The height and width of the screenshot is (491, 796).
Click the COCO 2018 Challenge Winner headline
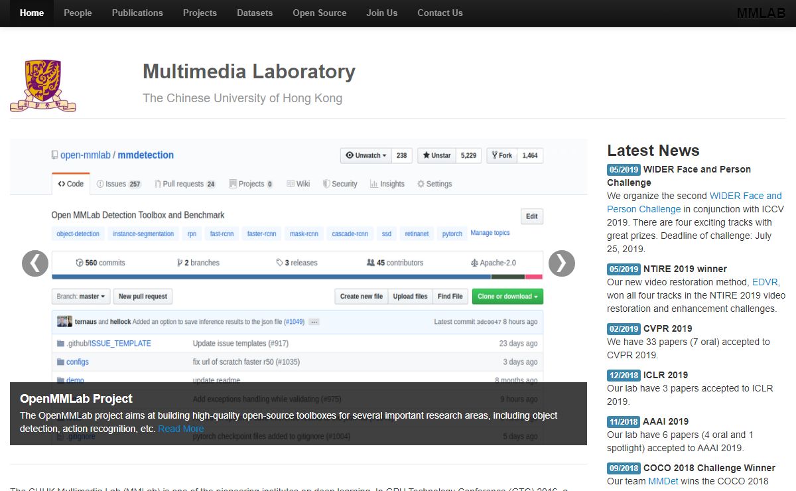[x=709, y=468]
